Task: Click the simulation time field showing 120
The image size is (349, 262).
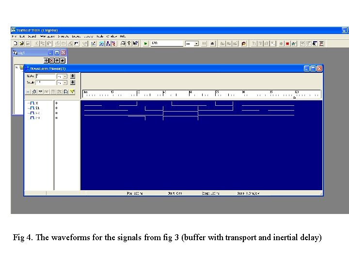Action: point(167,44)
